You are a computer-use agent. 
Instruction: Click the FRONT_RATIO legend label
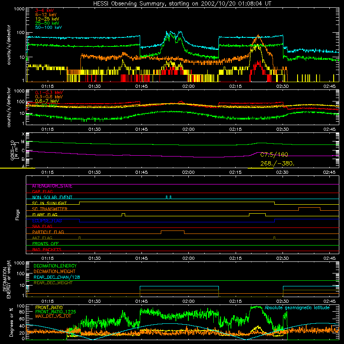click(49, 307)
